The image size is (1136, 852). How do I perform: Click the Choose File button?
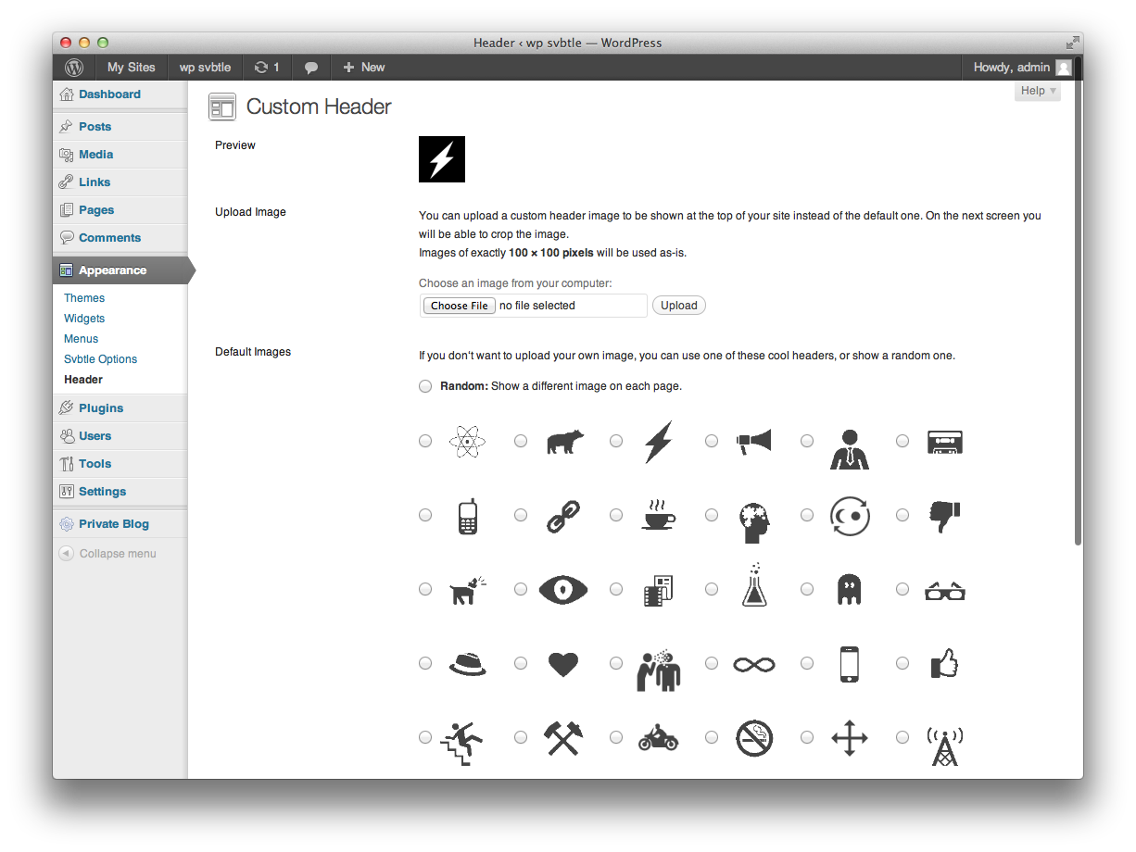459,306
